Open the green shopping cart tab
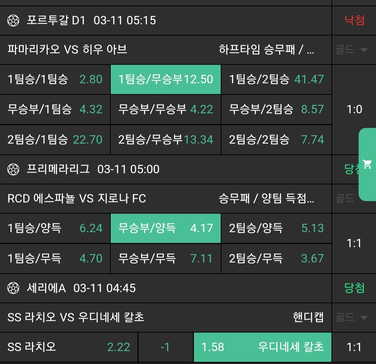This screenshot has width=376, height=364. click(367, 165)
